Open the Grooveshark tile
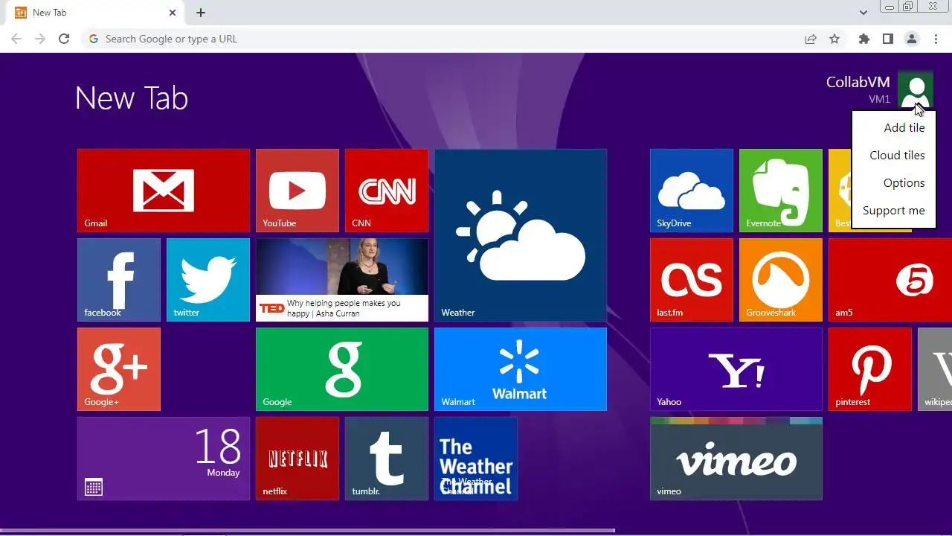952x536 pixels. [x=781, y=280]
